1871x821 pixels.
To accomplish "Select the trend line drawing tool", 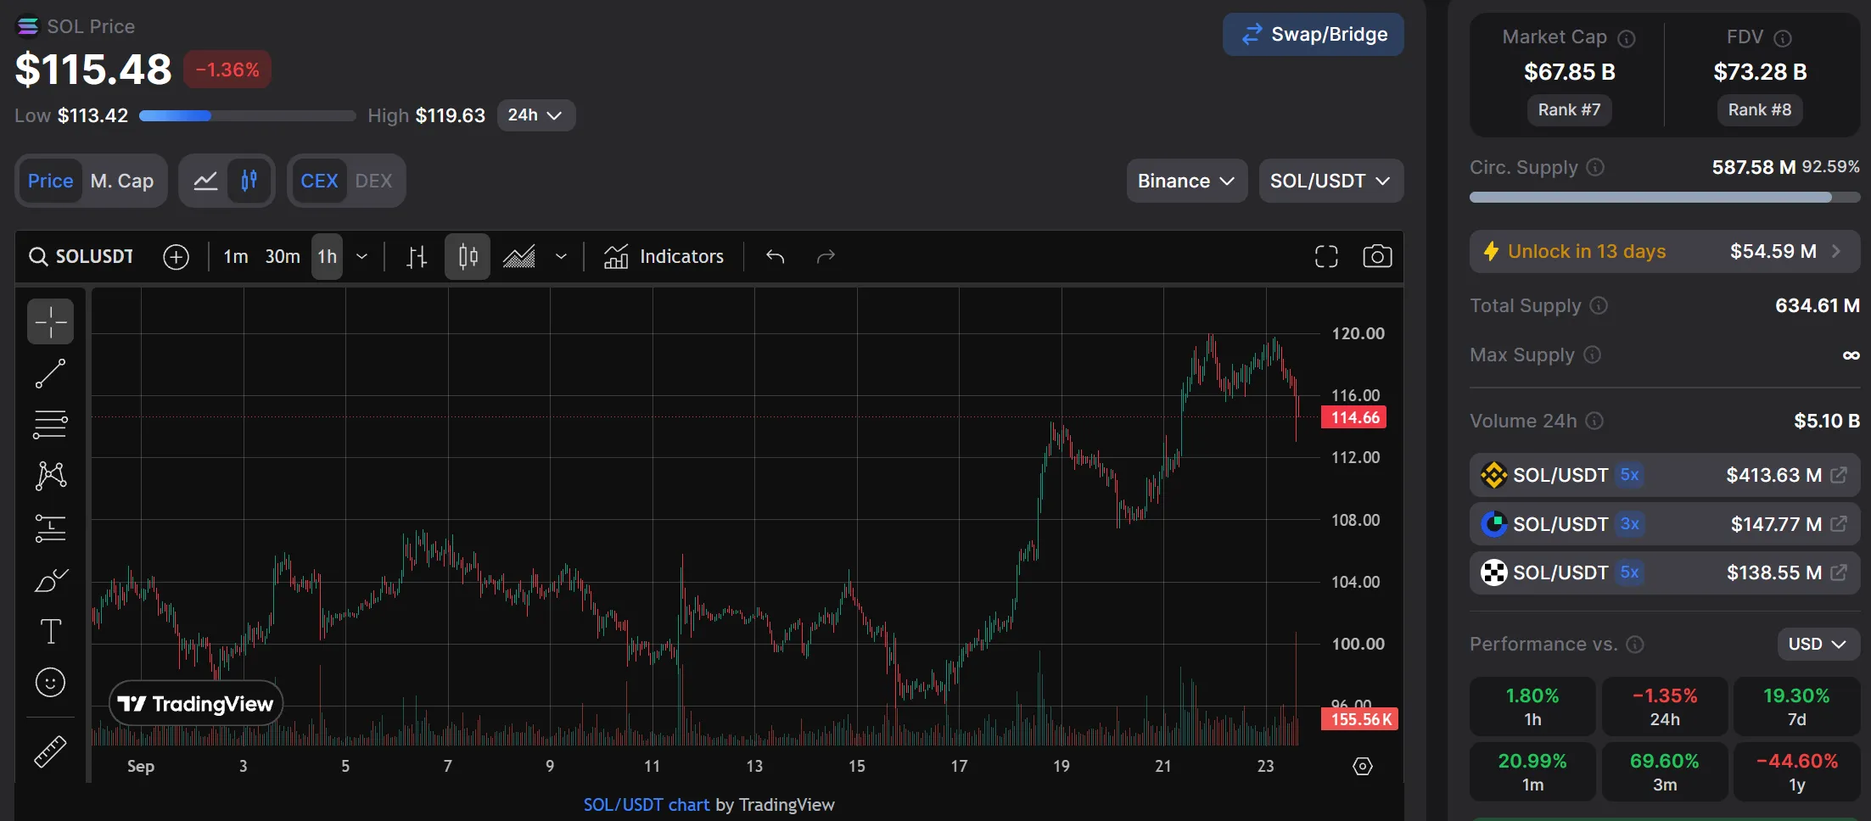I will [x=50, y=373].
